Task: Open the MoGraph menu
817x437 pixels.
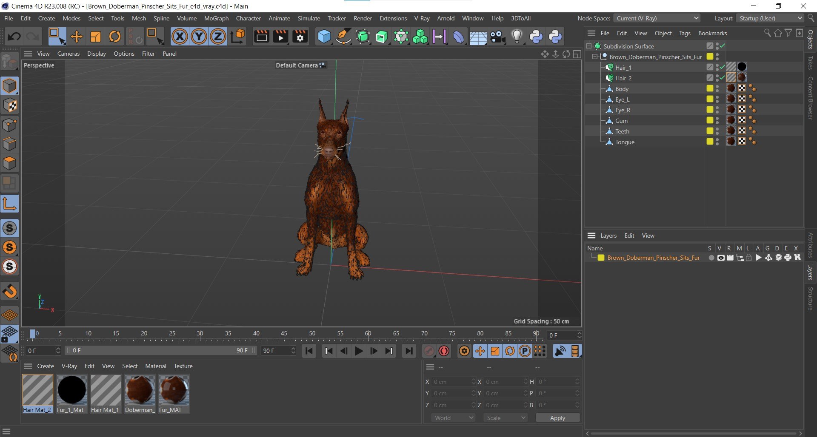Action: [x=216, y=18]
